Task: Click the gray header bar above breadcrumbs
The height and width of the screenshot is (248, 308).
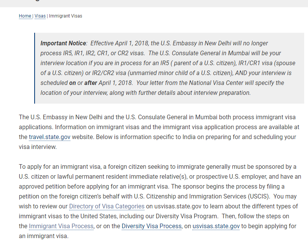Action: 154,3
